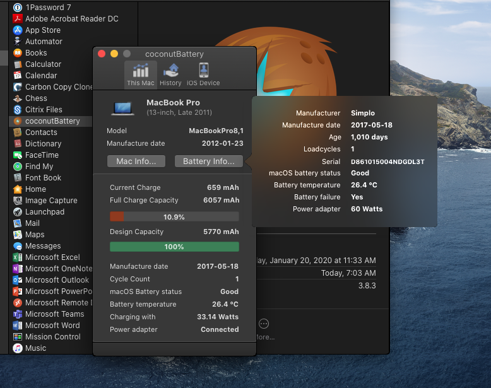Select the Automator icon in Finder
The image size is (491, 388).
point(18,42)
